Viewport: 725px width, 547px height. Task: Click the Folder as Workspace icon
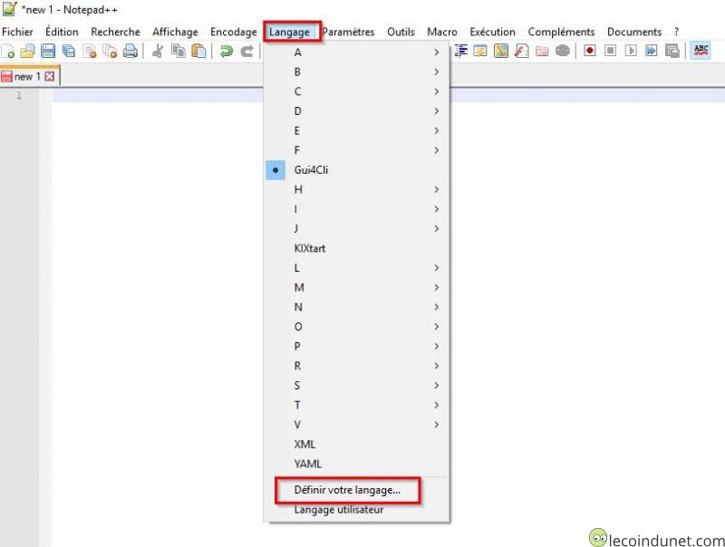pyautogui.click(x=542, y=51)
